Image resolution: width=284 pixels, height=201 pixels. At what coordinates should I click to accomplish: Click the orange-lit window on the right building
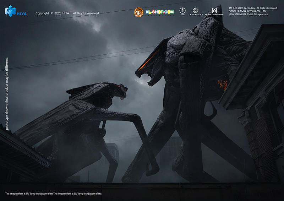[222, 85]
